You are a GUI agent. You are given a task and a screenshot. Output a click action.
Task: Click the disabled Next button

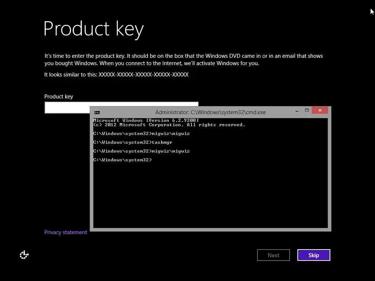[273, 255]
